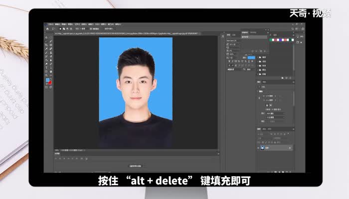Select the Paint Bucket tool

(46, 60)
